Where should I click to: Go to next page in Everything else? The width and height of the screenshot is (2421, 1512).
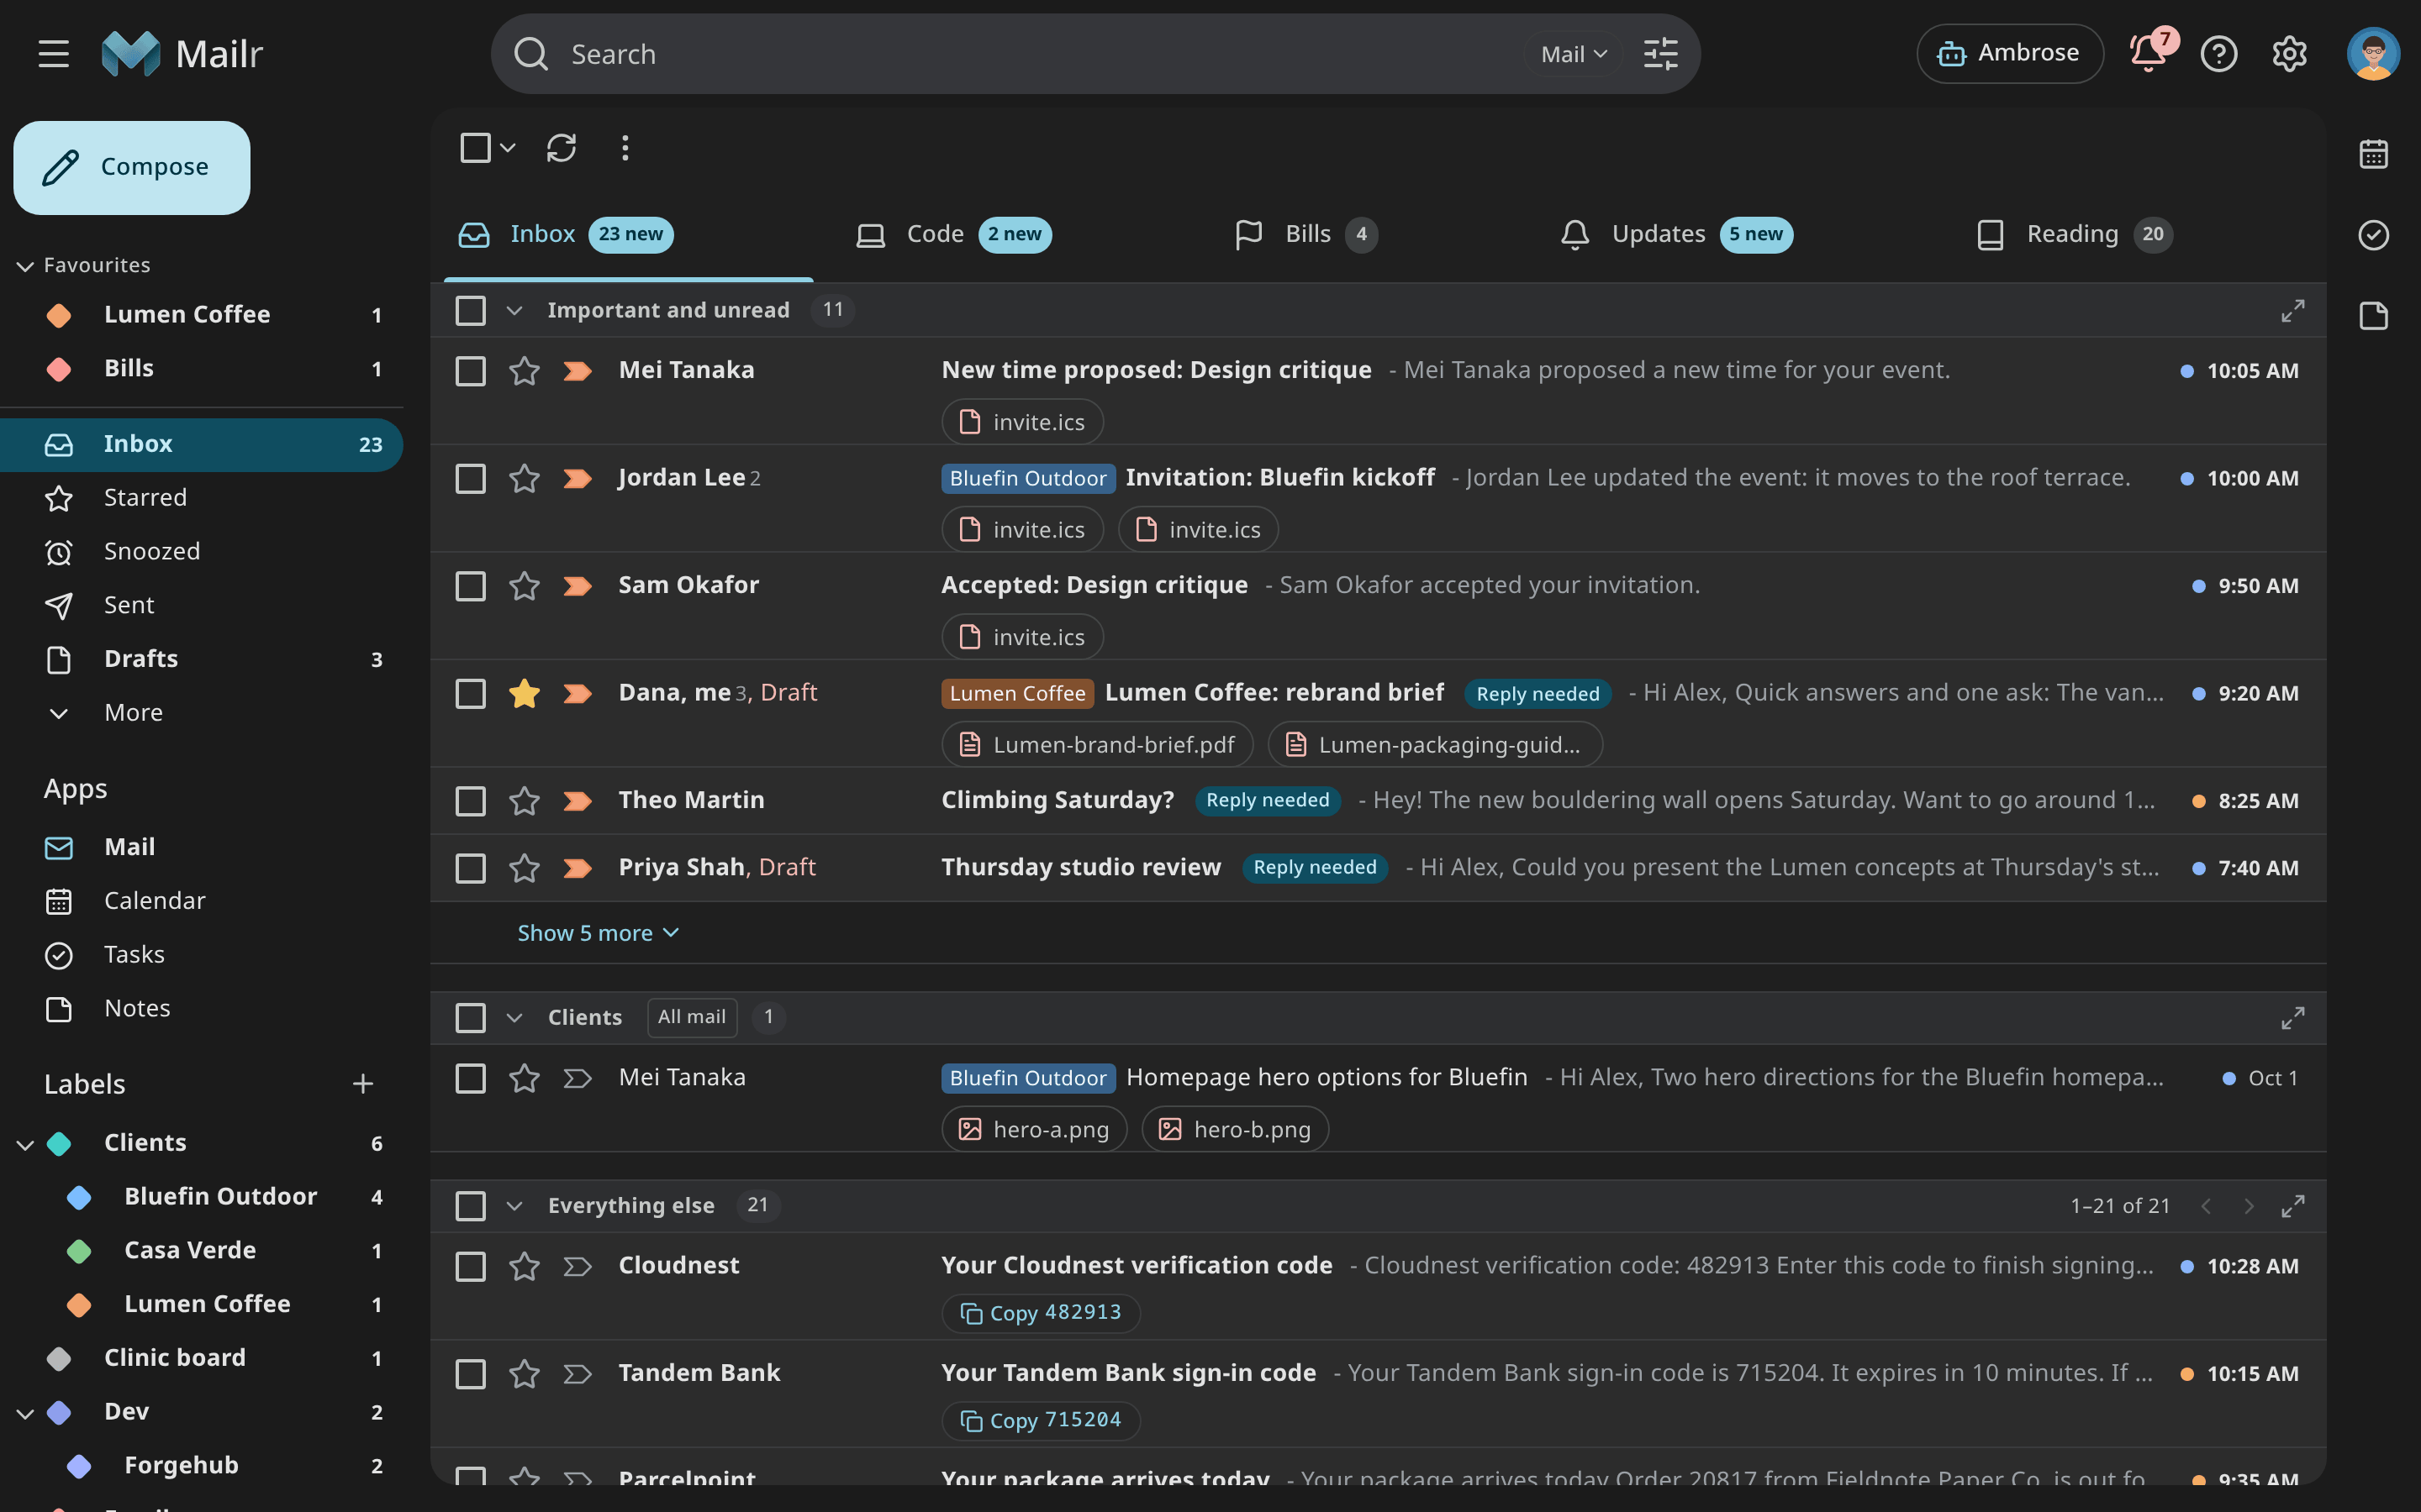click(2248, 1206)
